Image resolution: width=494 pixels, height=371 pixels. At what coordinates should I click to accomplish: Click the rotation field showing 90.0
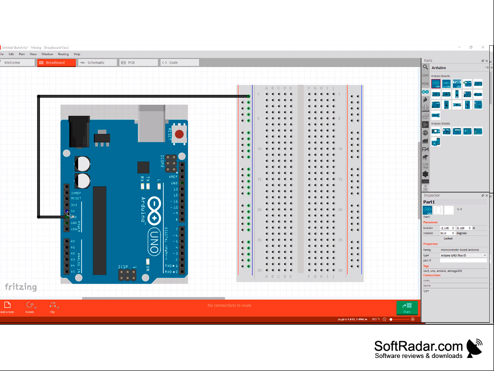click(445, 233)
